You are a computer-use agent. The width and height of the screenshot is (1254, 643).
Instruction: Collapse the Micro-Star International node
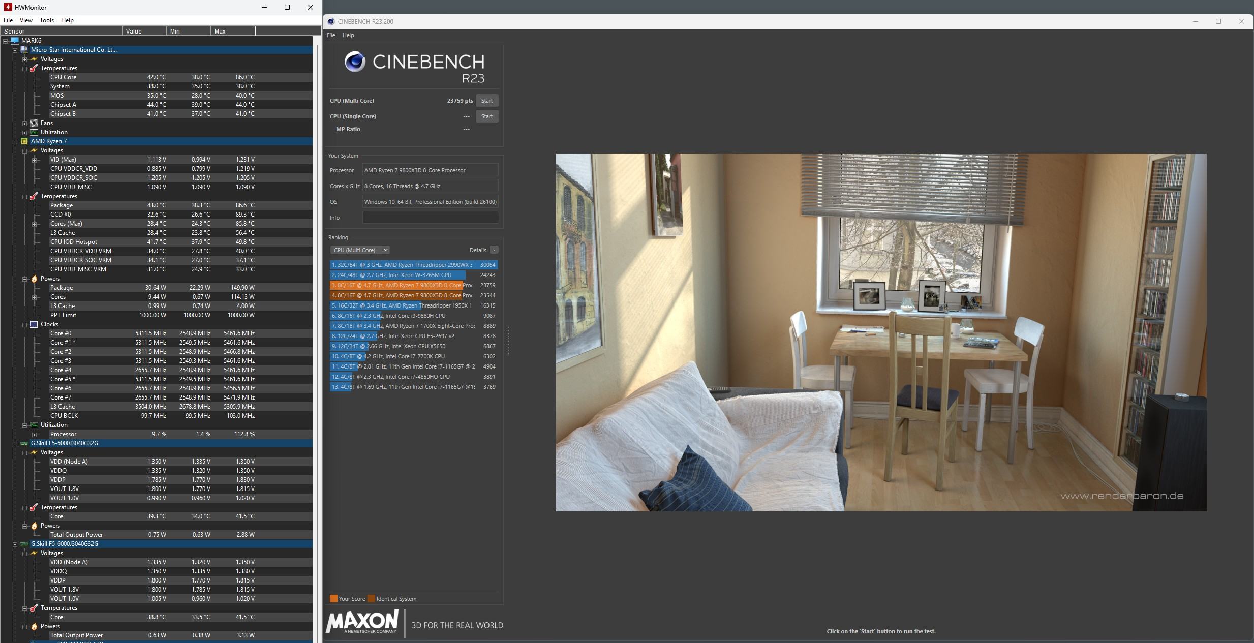[15, 50]
